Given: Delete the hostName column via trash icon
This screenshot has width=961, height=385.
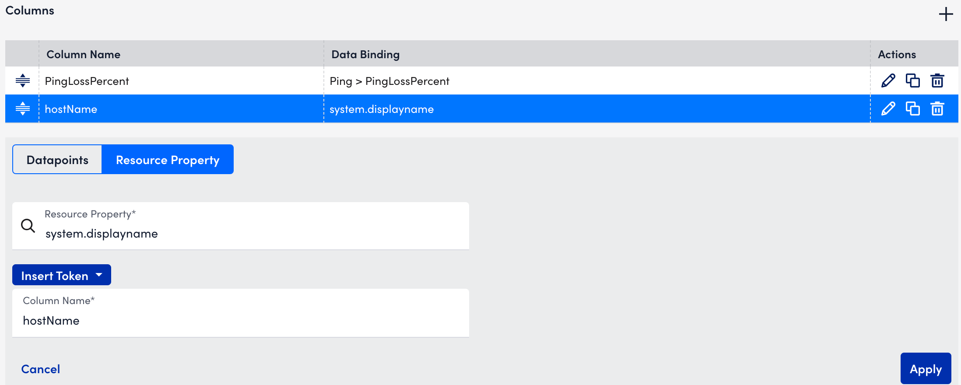Looking at the screenshot, I should pos(937,109).
